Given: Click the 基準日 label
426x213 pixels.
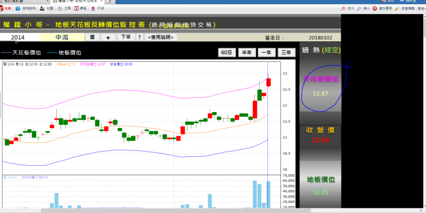Looking at the screenshot, I should (x=274, y=38).
